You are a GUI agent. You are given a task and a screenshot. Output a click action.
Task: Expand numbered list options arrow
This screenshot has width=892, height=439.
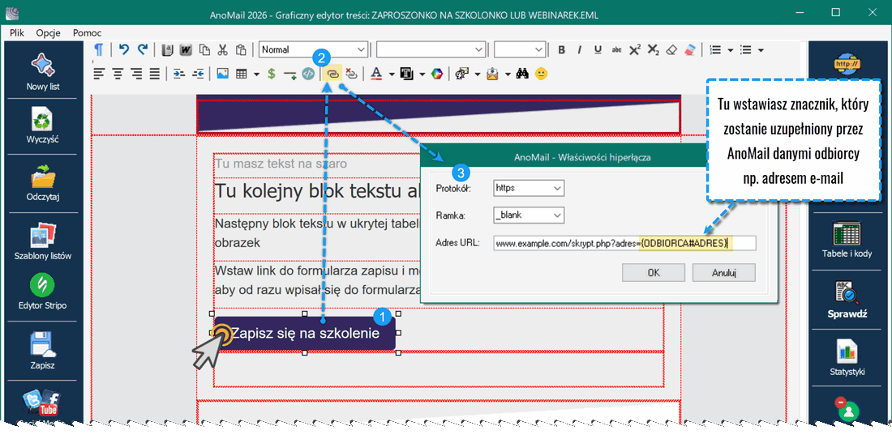(x=730, y=50)
